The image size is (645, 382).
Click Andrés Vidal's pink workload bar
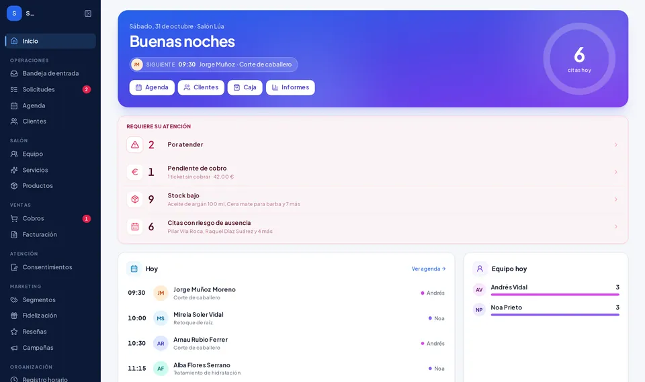click(555, 295)
